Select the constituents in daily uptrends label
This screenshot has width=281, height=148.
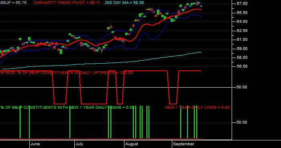click(67, 73)
